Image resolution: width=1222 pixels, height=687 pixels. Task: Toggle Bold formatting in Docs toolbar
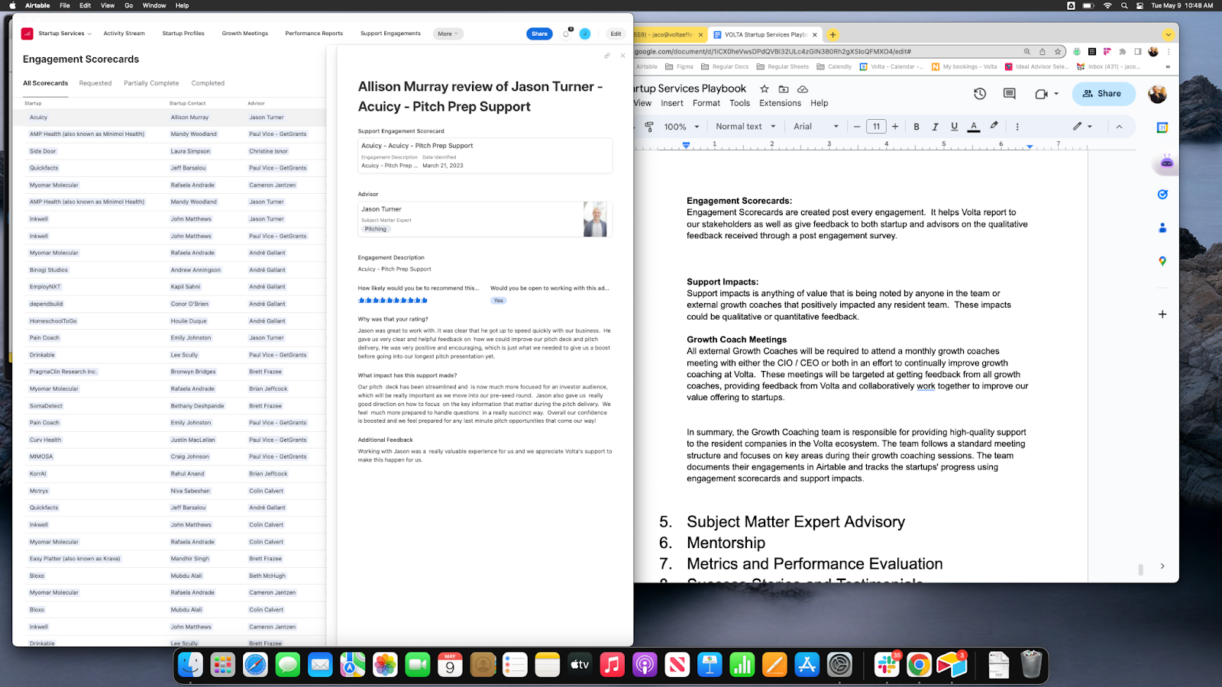tap(916, 127)
